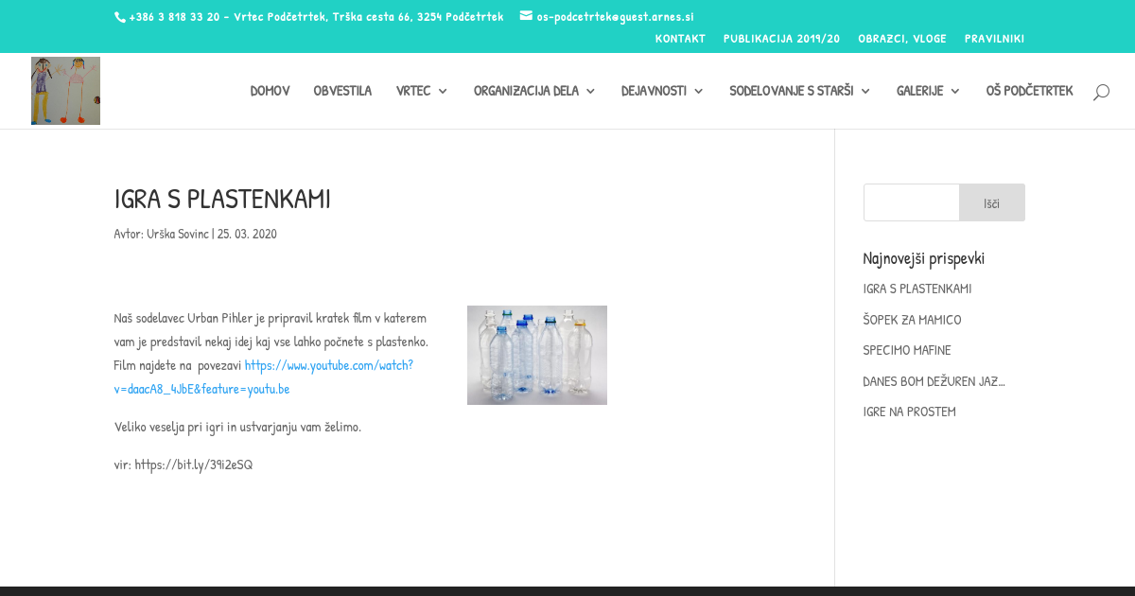Image resolution: width=1135 pixels, height=596 pixels.
Task: Visit the OŠ PODČETRTEK menu link
Action: pos(1029,91)
